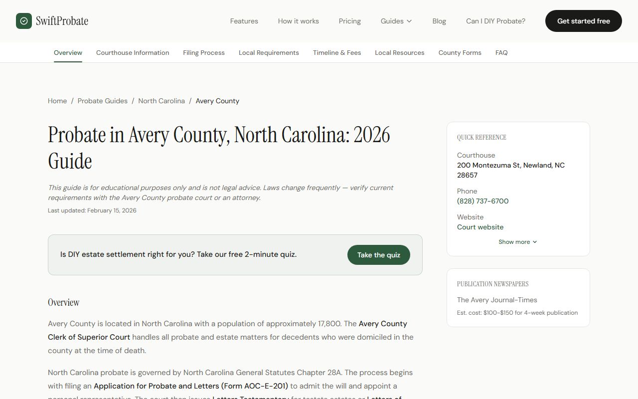
Task: Select the FAQ tab
Action: coord(501,52)
